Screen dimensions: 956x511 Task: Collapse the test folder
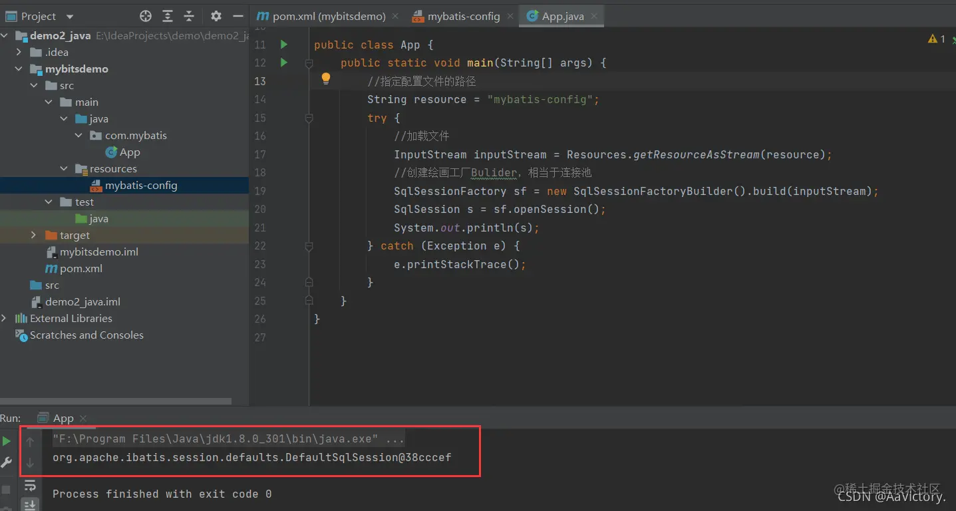(49, 202)
